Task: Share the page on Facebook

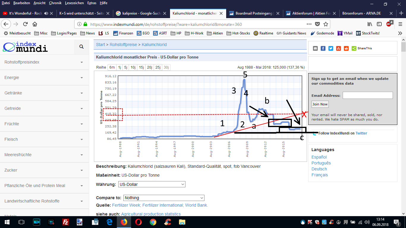Action: pyautogui.click(x=323, y=48)
